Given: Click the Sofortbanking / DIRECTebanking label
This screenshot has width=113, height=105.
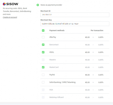Looking at the screenshot, I should [x=62, y=82].
